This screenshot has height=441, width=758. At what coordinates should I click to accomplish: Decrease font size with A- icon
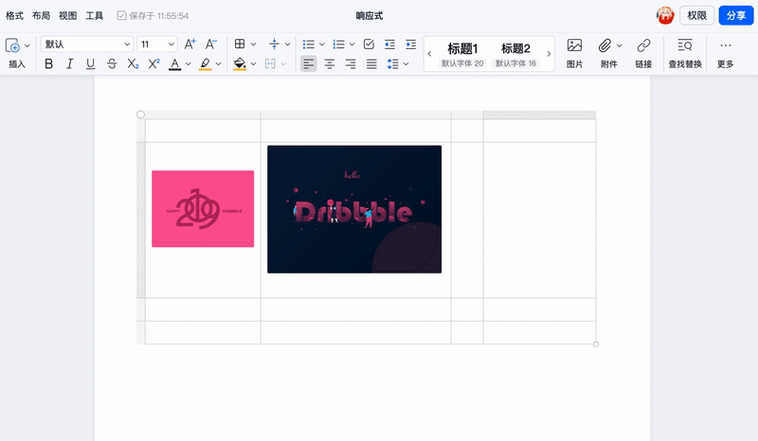click(211, 44)
